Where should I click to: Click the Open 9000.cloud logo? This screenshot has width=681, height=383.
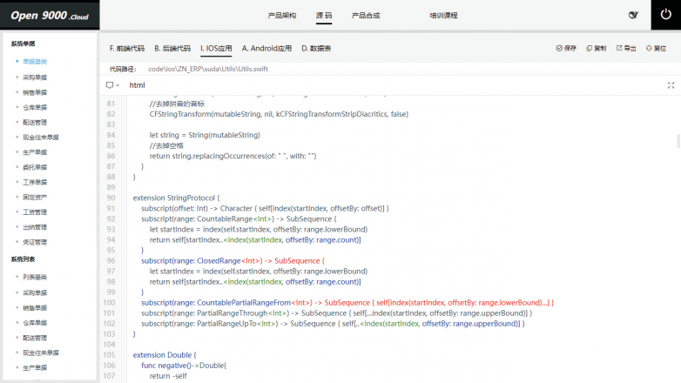coord(49,15)
